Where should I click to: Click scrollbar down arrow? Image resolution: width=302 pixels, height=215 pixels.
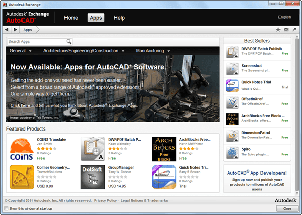[x=297, y=193]
